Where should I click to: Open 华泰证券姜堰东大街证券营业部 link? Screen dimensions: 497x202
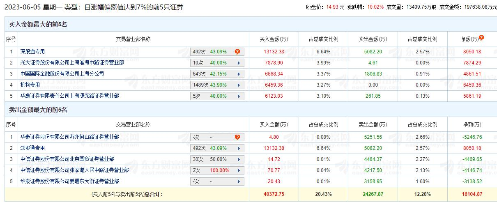[69, 181]
